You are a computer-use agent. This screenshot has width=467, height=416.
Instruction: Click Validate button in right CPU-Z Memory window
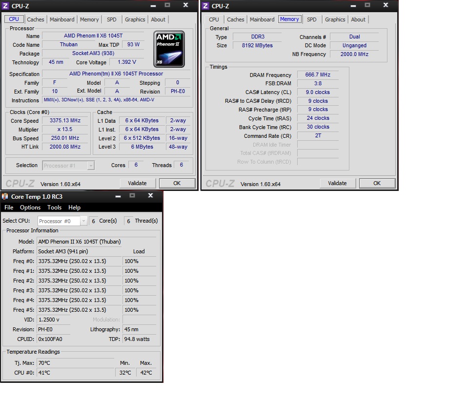pos(338,183)
